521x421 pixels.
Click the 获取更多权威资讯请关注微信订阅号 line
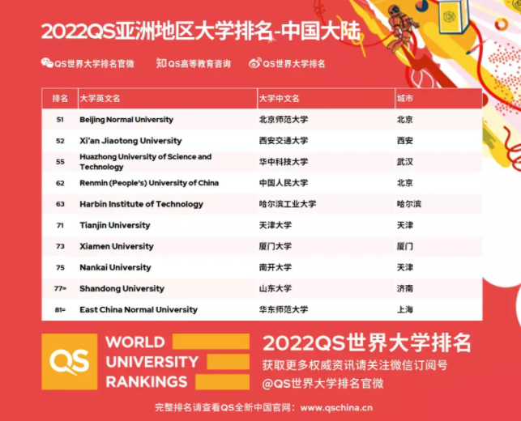point(355,365)
